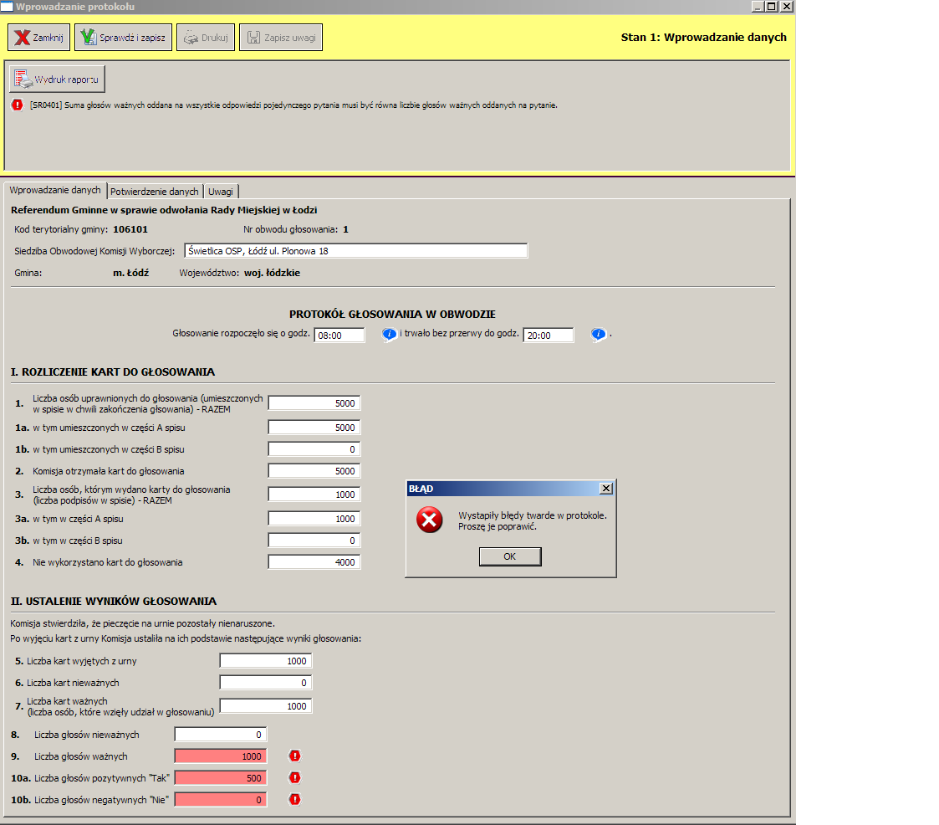
Task: Click the Zapisz uwagi button
Action: pyautogui.click(x=281, y=37)
